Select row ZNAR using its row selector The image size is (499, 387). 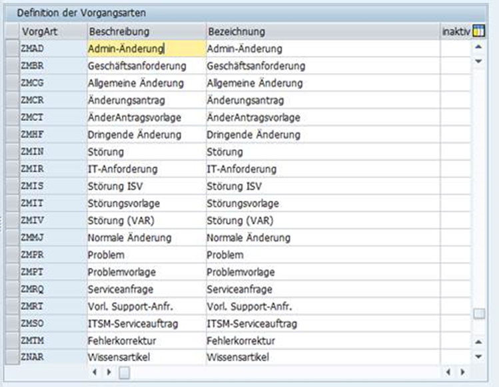pos(11,358)
